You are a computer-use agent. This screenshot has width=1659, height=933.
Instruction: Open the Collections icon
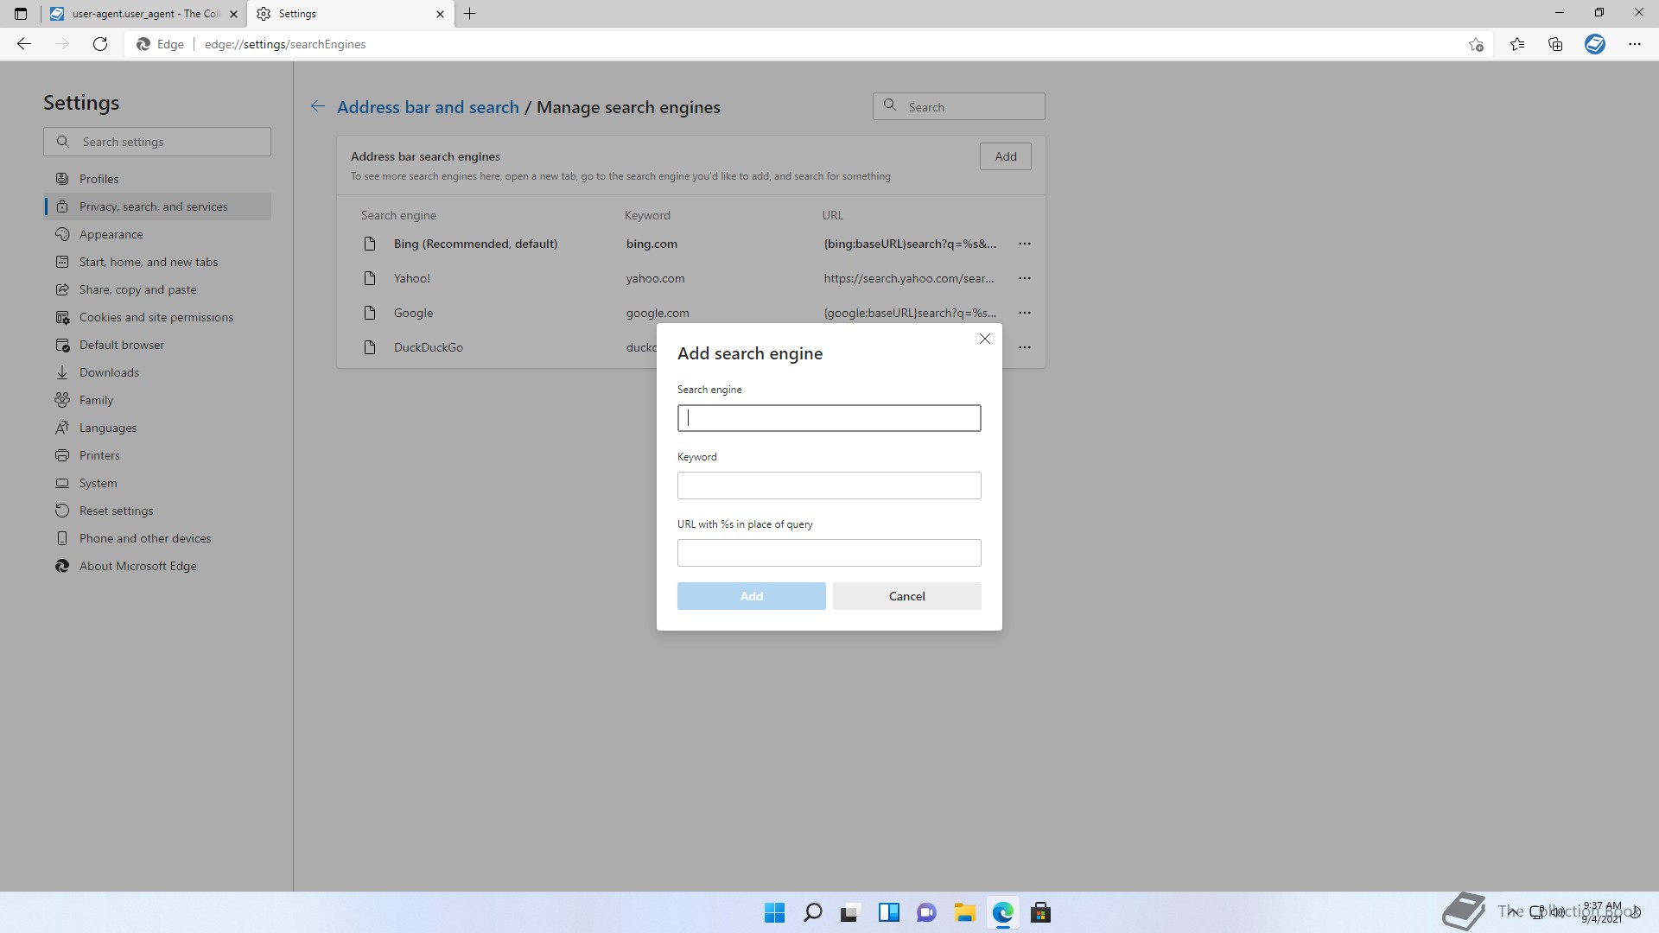pos(1555,44)
